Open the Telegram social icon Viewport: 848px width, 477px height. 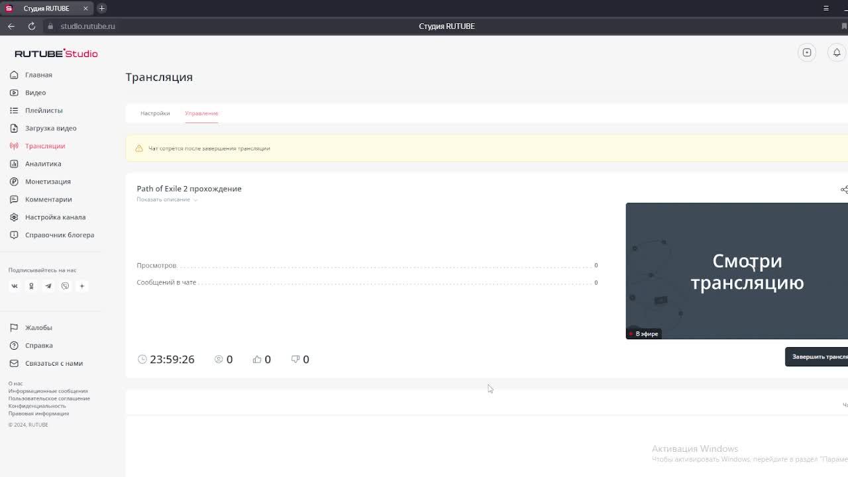(x=48, y=286)
